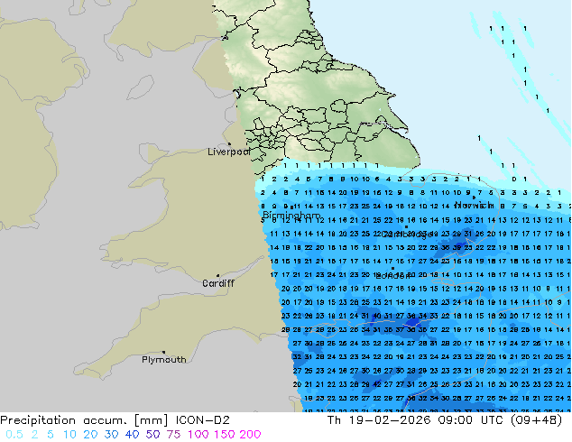The width and height of the screenshot is (572, 442).
Task: Click the Cardiff location dot marker
Action: (217, 276)
